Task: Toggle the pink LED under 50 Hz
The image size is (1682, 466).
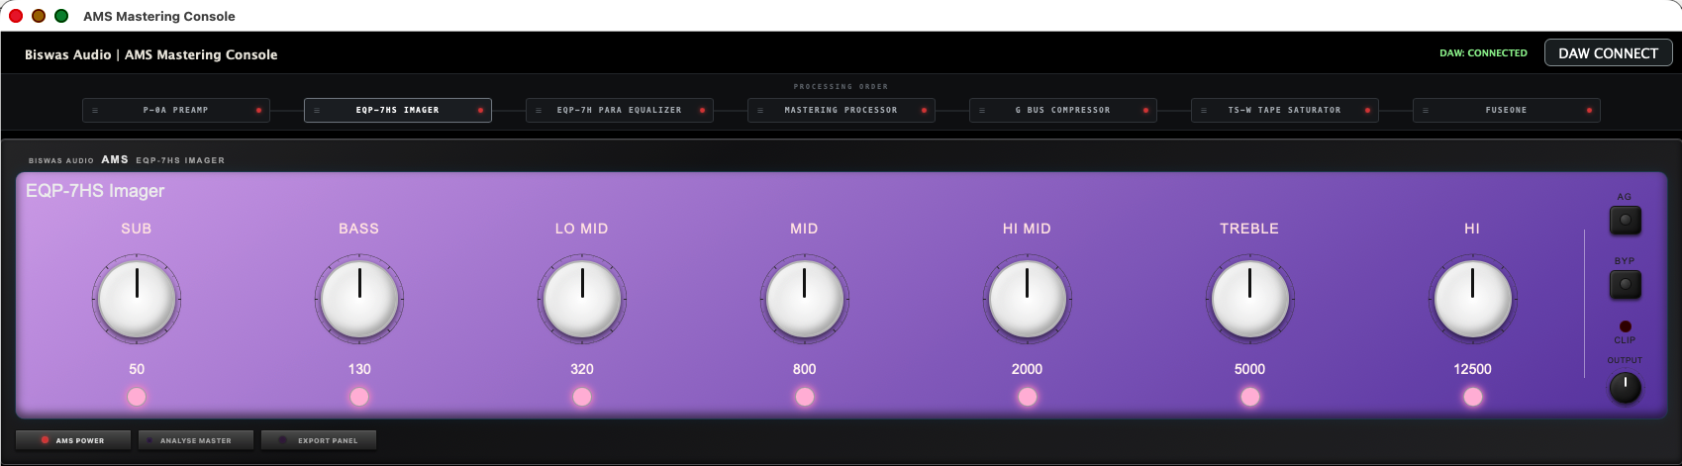Action: coord(137,397)
